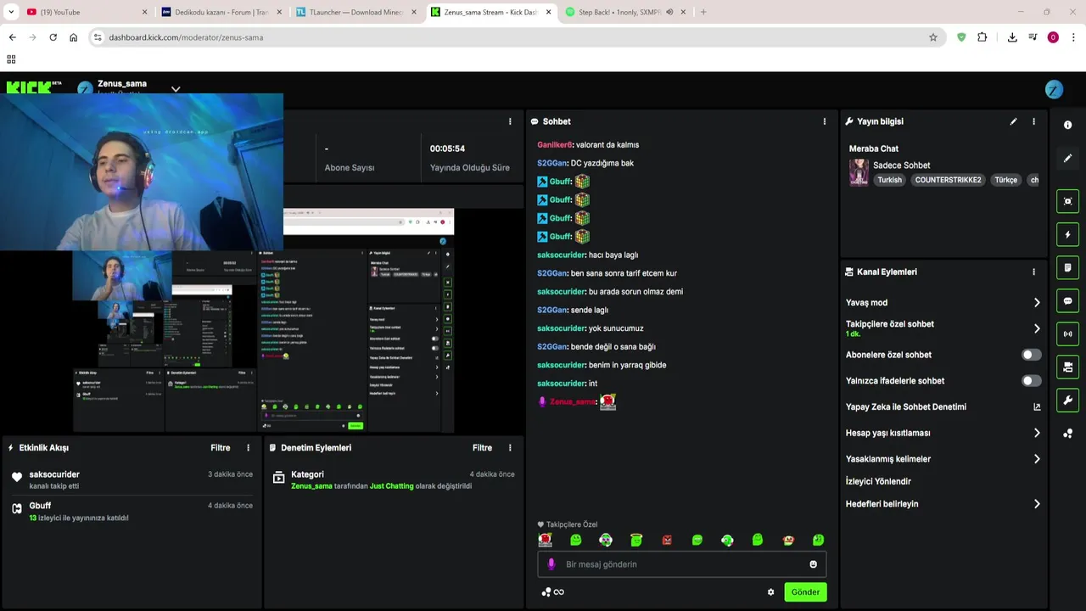Toggle the wrench widget in right sidebar

click(x=1067, y=400)
